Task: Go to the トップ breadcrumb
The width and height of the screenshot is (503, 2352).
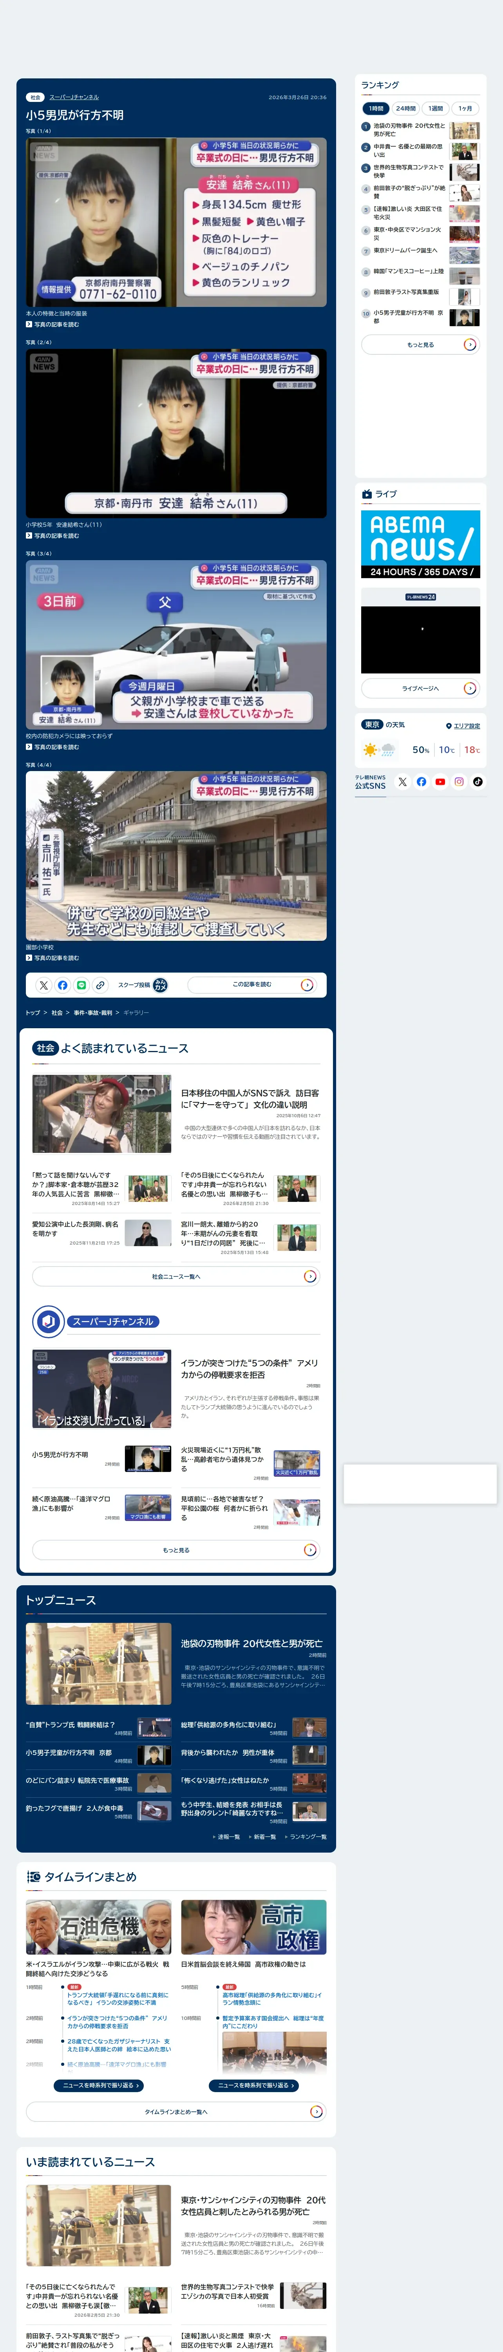Action: tap(33, 1013)
